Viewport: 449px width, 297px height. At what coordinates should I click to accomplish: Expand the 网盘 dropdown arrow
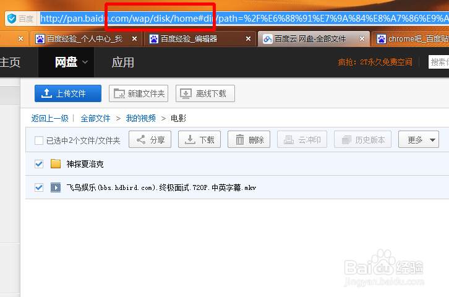[x=85, y=62]
